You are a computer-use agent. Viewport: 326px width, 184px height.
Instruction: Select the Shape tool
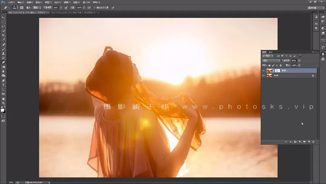pos(3,94)
